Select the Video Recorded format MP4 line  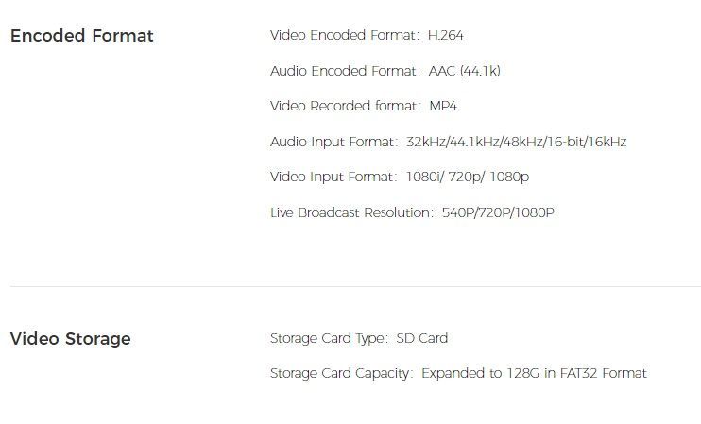tap(364, 106)
